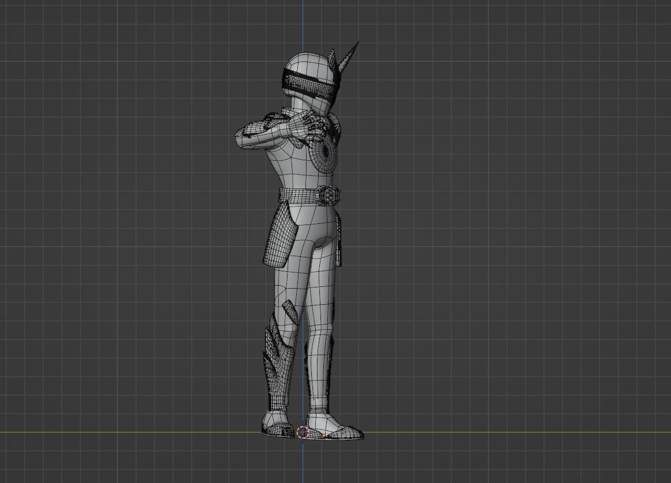The height and width of the screenshot is (483, 671).
Task: Select the pointed horn on the helmet
Action: 349,56
